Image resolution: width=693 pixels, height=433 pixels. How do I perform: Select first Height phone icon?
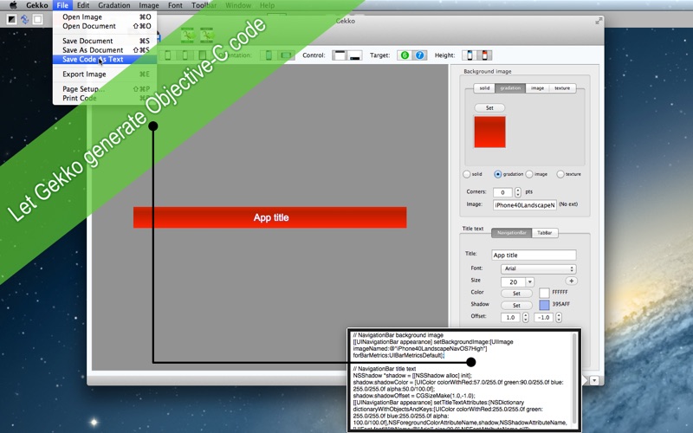pyautogui.click(x=470, y=55)
